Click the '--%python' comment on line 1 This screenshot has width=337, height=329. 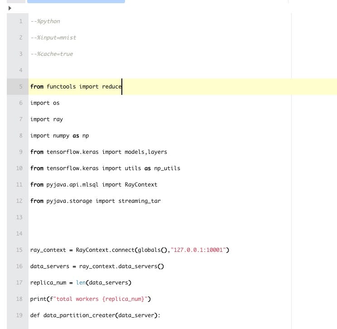(45, 21)
